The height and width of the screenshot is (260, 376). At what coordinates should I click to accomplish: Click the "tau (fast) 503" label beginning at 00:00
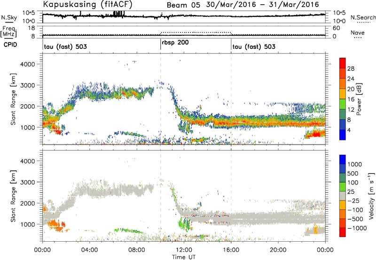65,46
